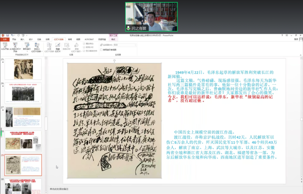Click the slide editor vertical scrollbar thumb
This screenshot has width=303, height=194.
point(301,119)
